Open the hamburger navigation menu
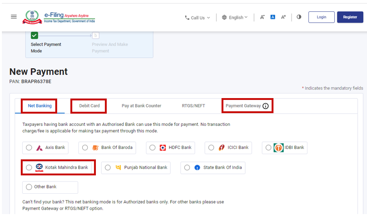This screenshot has height=215, width=367. [x=14, y=17]
